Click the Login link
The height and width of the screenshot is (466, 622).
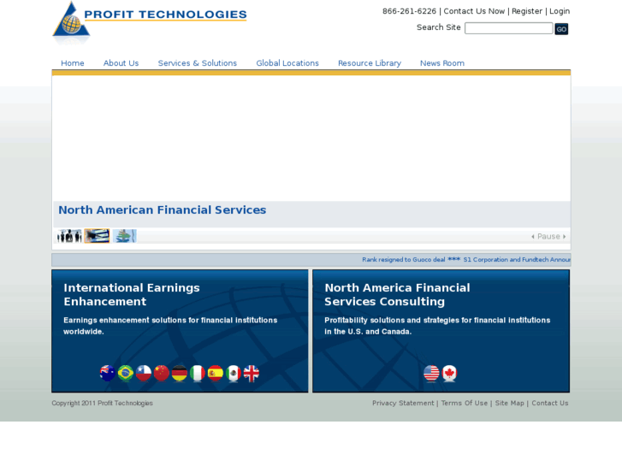560,11
